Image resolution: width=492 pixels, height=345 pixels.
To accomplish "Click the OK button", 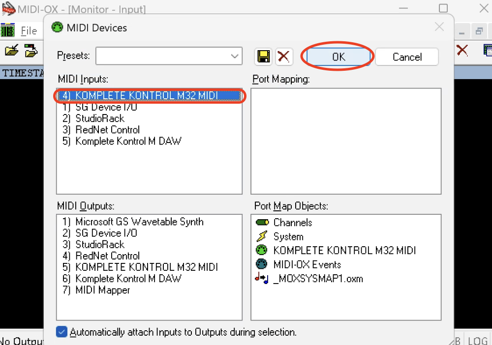I will coord(338,57).
